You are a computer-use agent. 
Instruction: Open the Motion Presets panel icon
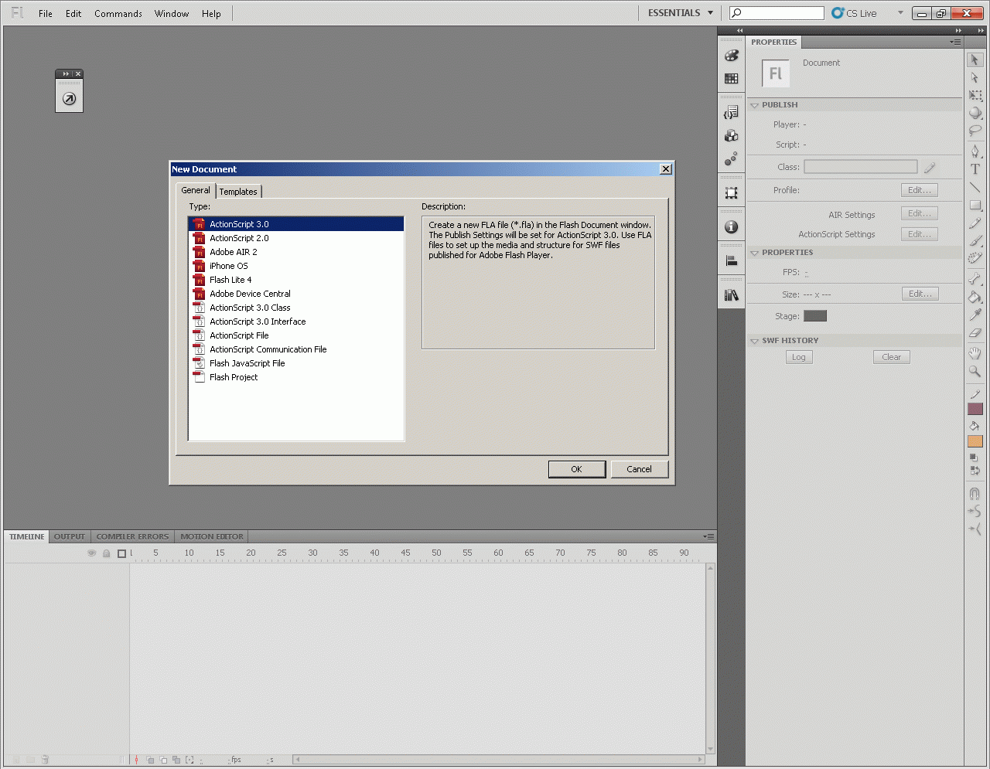tap(731, 158)
